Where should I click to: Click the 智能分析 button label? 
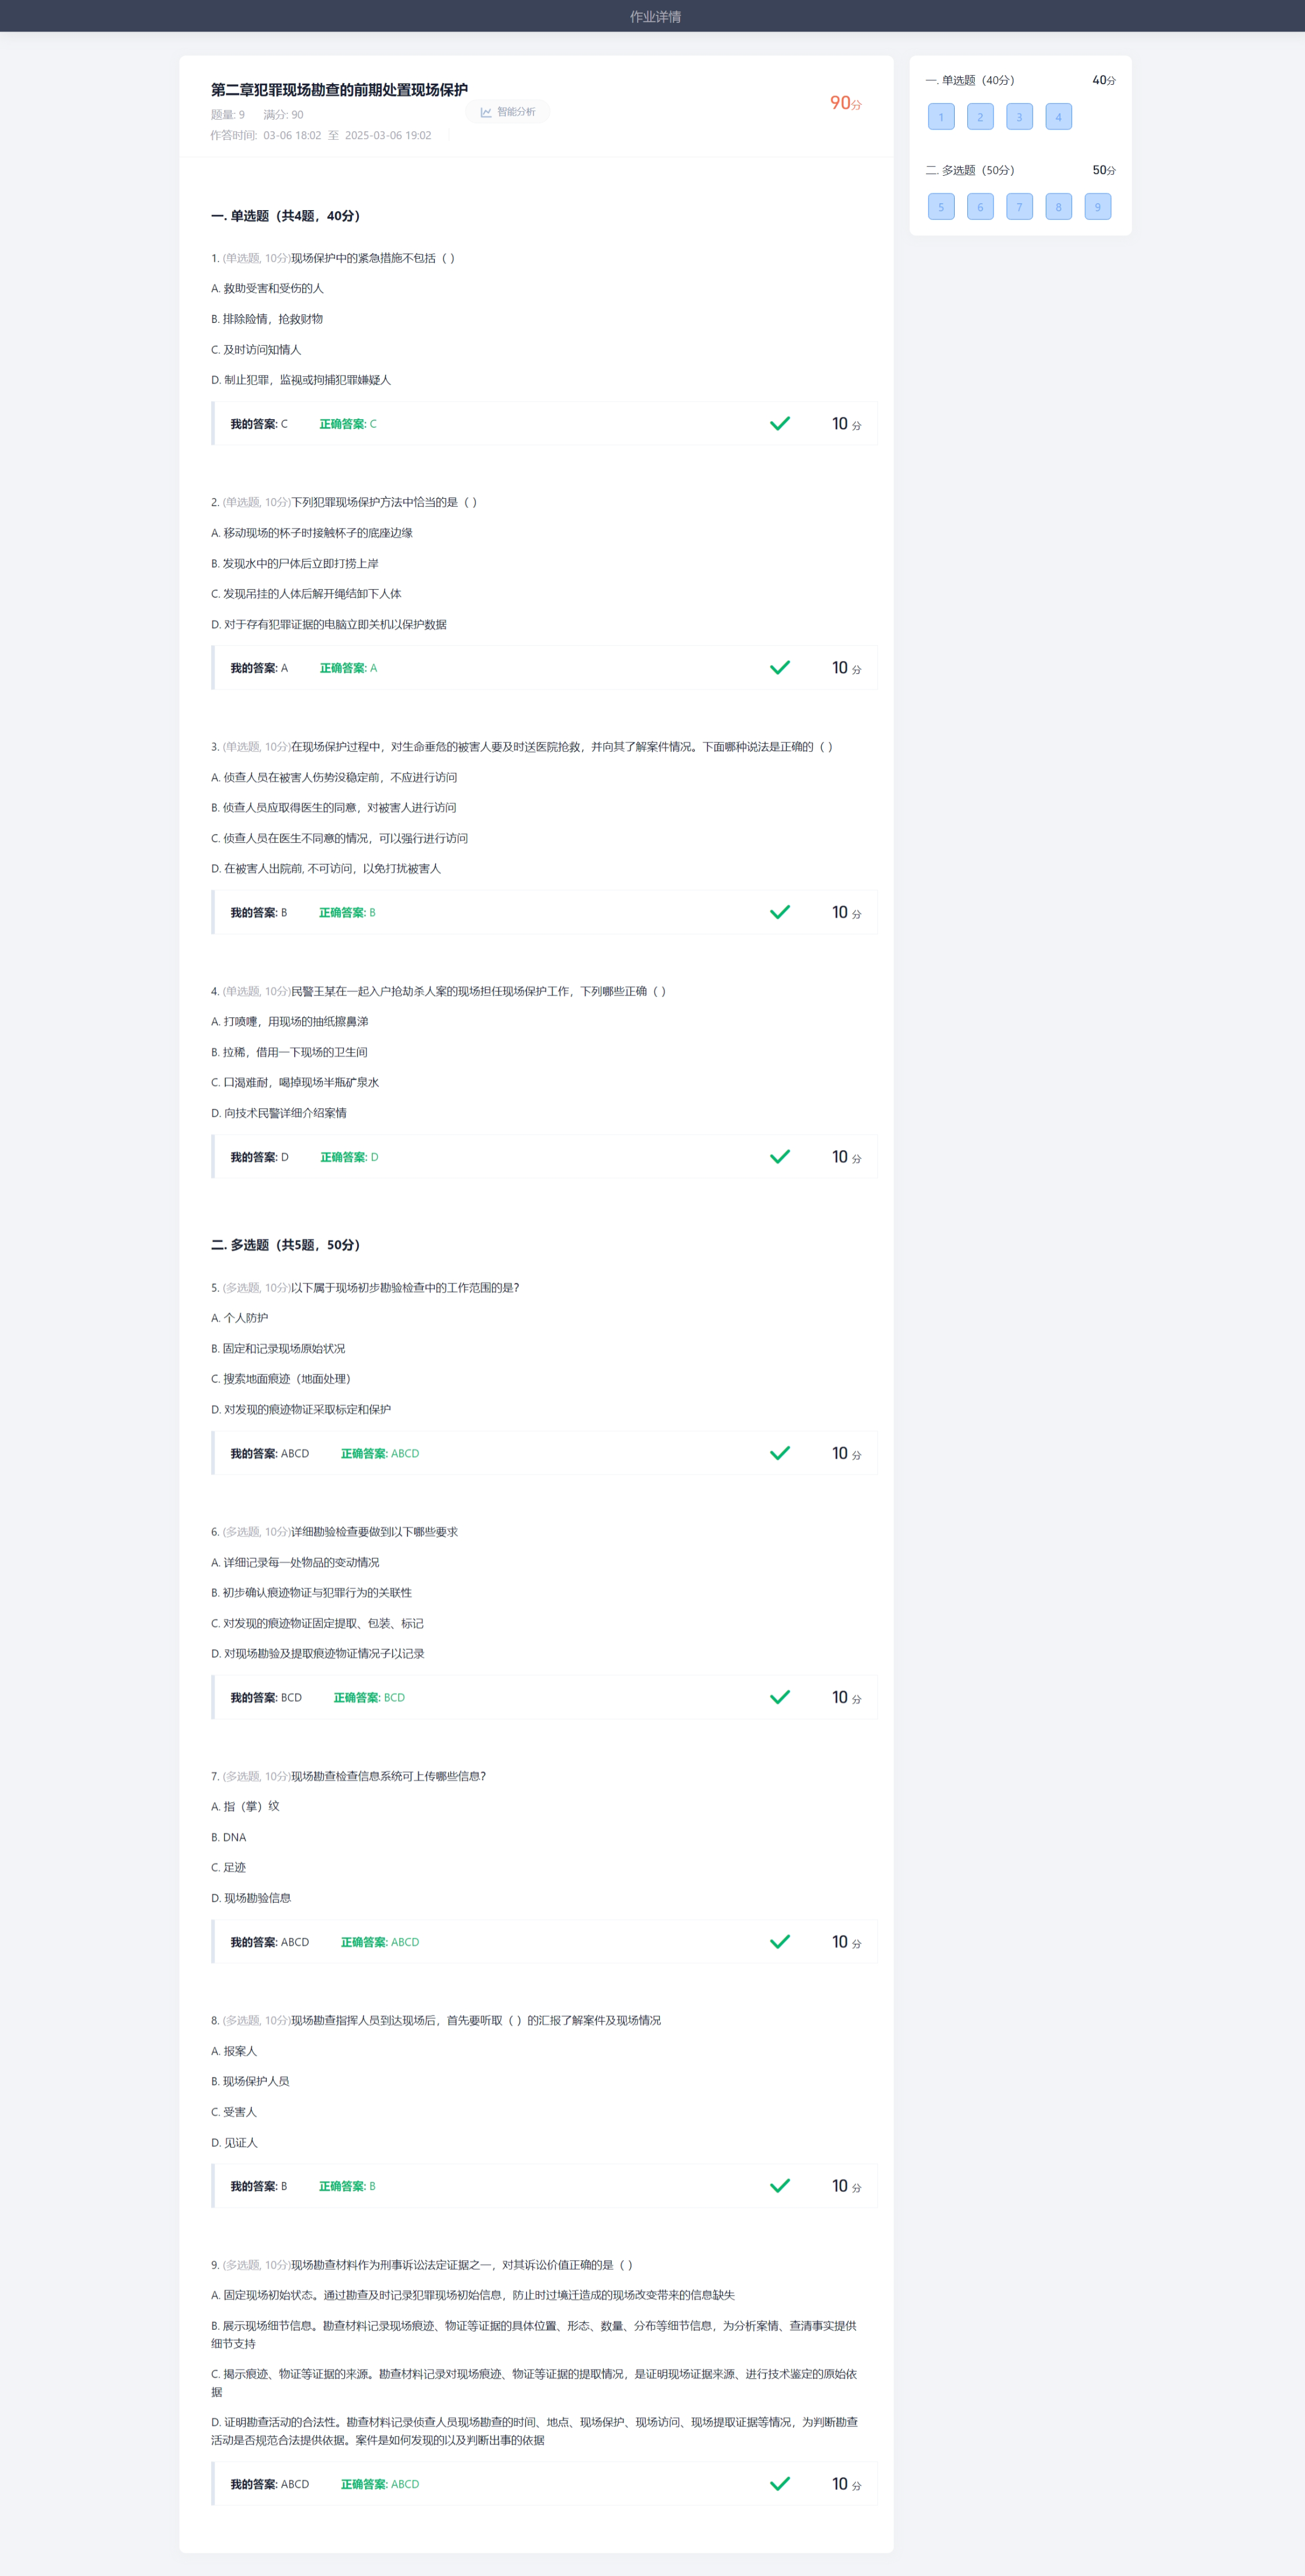coord(516,112)
